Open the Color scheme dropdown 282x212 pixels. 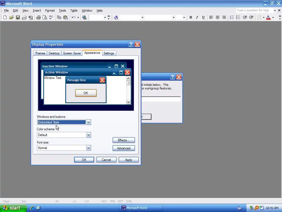88,135
